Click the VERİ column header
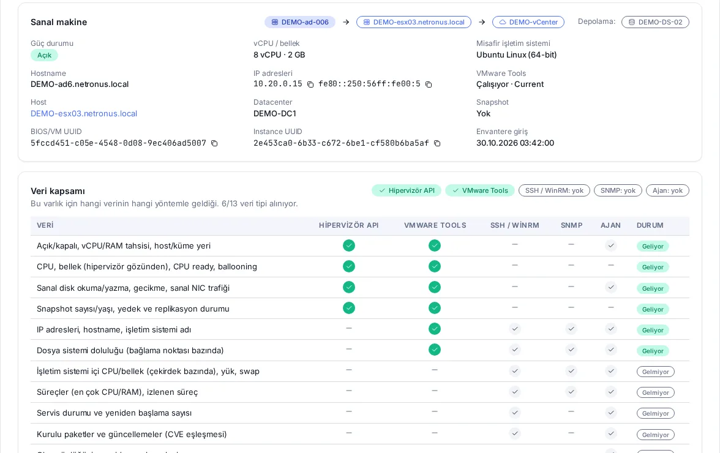 (x=45, y=225)
